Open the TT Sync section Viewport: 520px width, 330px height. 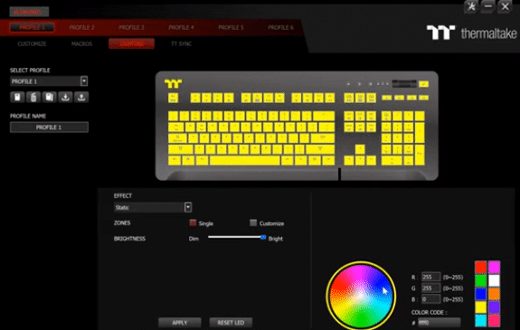pyautogui.click(x=181, y=43)
